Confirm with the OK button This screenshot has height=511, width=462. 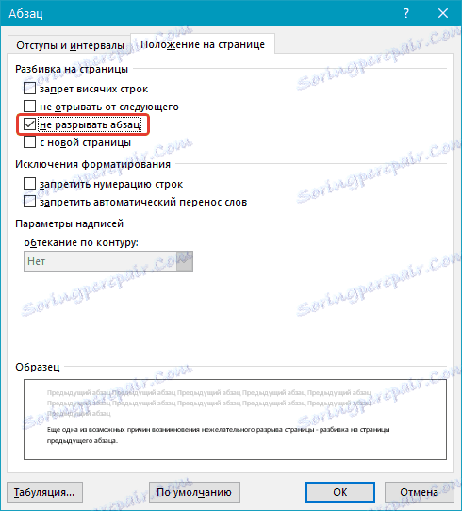340,492
